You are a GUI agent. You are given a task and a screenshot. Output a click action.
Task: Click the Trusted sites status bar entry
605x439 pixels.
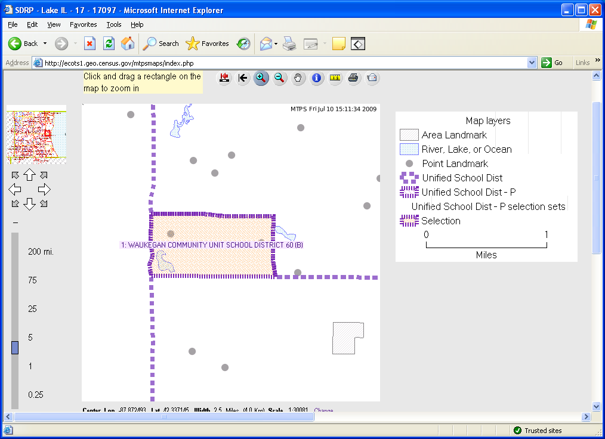(538, 431)
